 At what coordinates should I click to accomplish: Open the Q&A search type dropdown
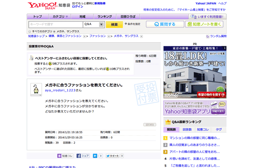pos(94,24)
